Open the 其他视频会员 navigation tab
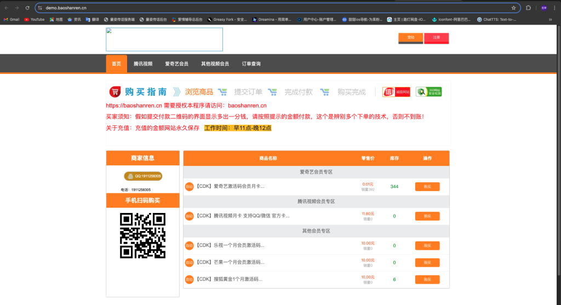This screenshot has height=305, width=561. click(215, 64)
